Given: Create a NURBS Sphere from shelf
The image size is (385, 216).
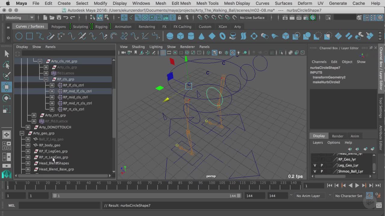Looking at the screenshot, I should tap(170, 36).
